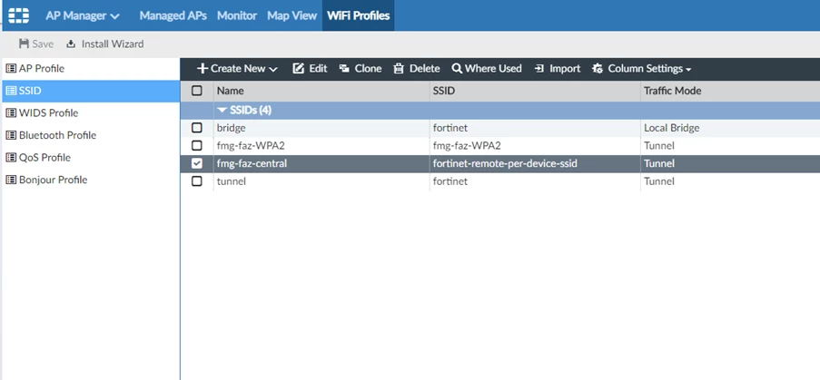The width and height of the screenshot is (820, 380).
Task: Tick the bridge row checkbox
Action: click(x=197, y=128)
